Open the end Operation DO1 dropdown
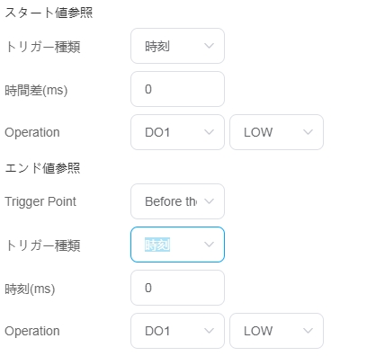 click(x=177, y=331)
